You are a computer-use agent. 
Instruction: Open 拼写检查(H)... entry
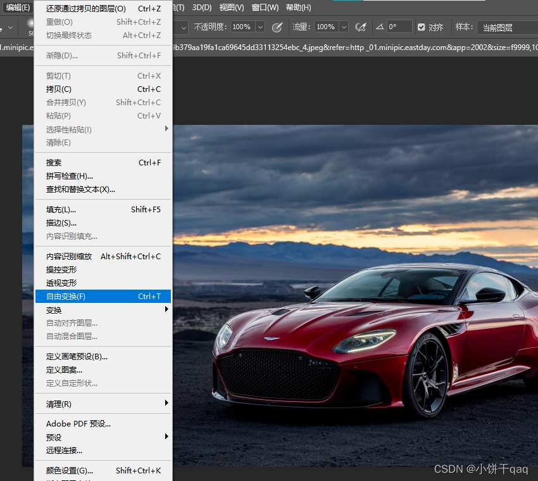[103, 176]
